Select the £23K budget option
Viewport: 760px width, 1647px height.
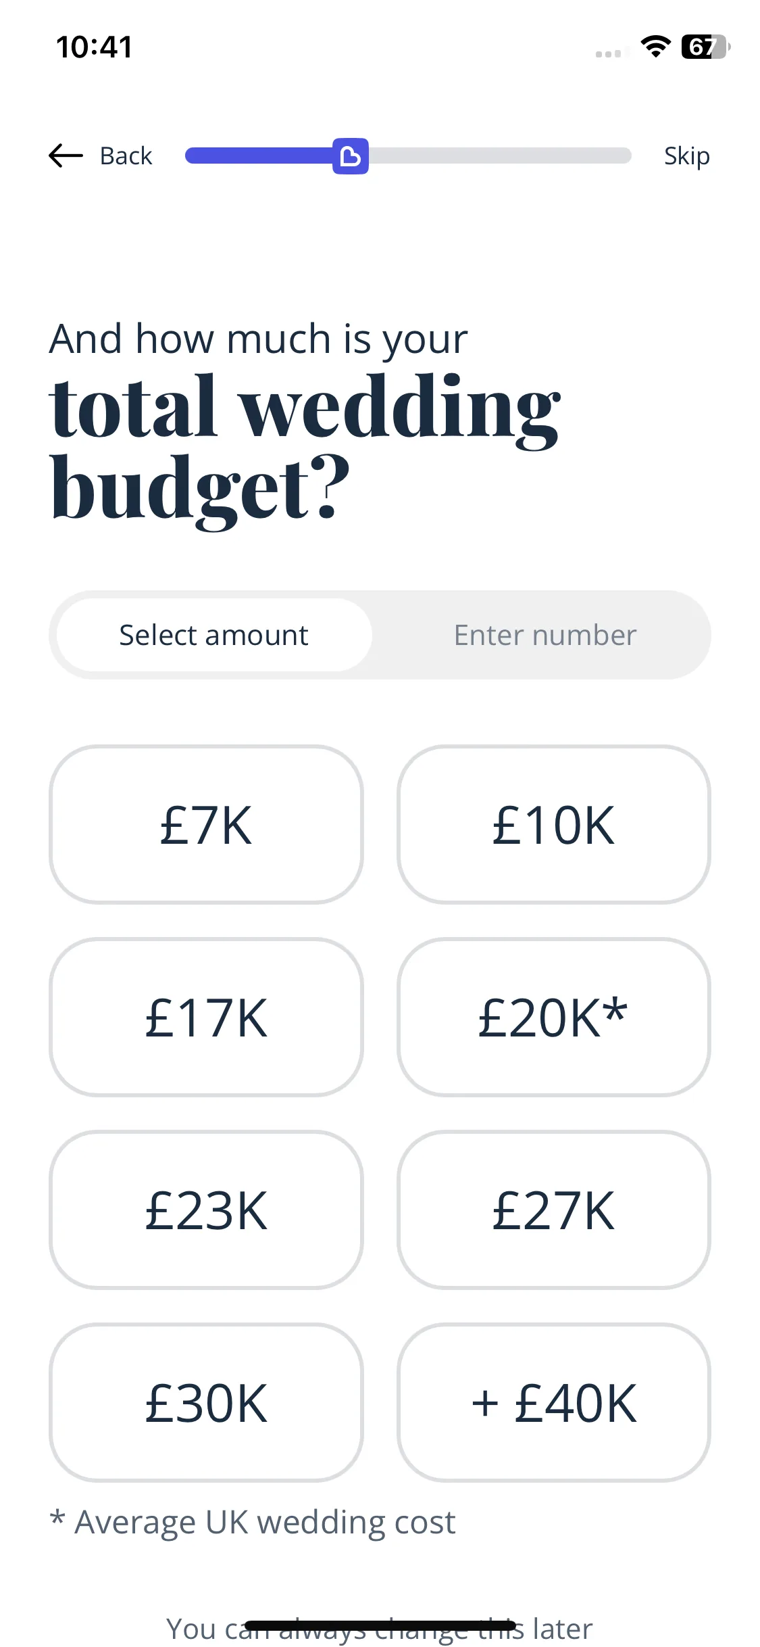coord(206,1210)
